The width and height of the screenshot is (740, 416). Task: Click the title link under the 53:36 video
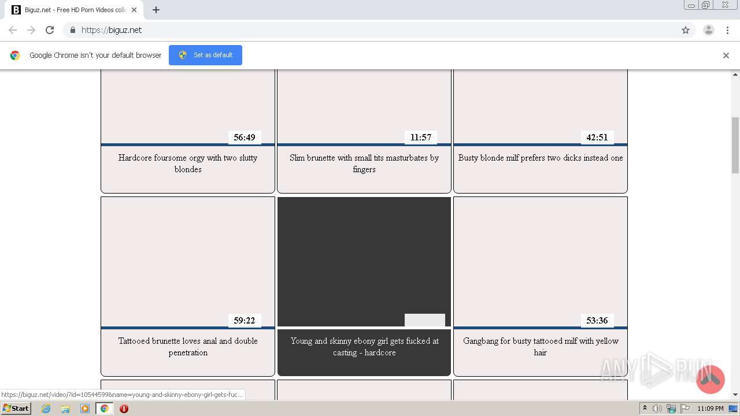541,347
